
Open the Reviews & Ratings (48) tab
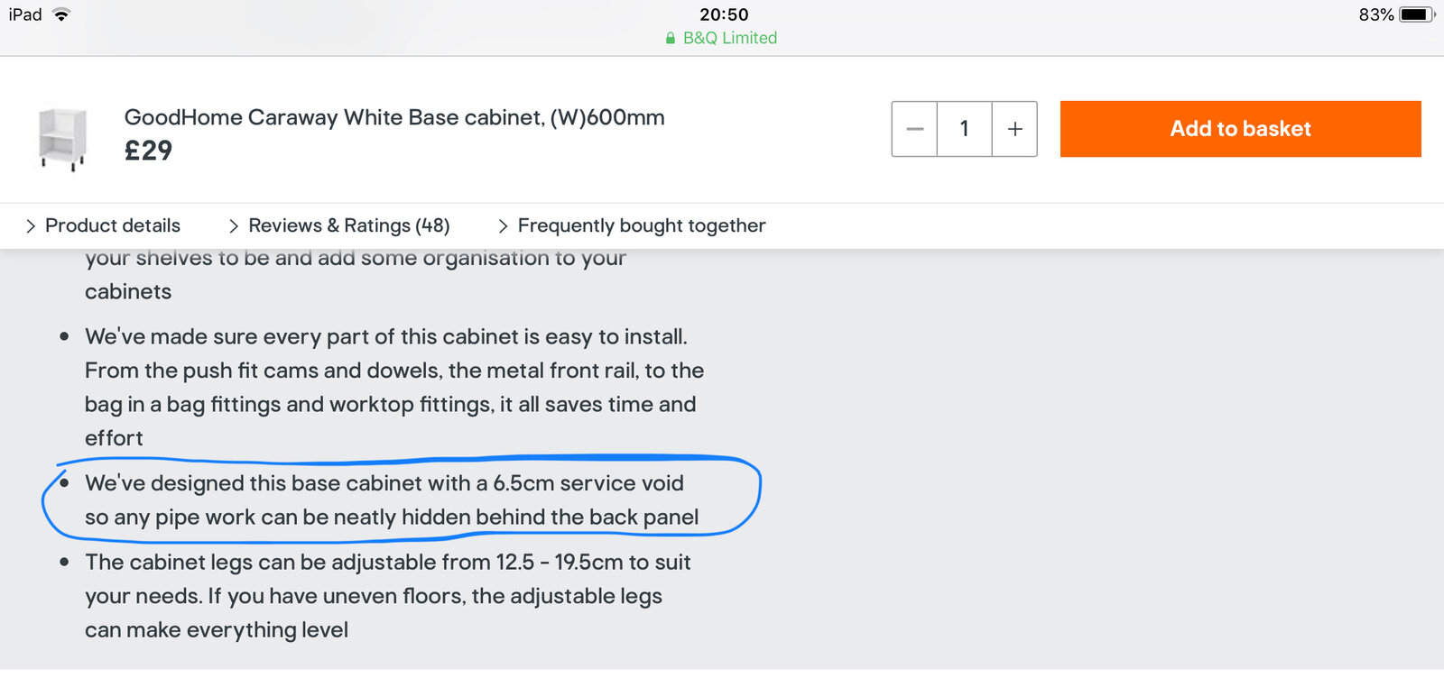point(348,225)
